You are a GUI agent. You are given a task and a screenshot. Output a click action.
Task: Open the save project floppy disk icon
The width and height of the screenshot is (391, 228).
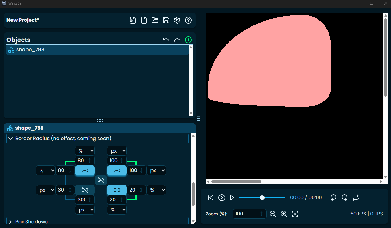point(166,20)
